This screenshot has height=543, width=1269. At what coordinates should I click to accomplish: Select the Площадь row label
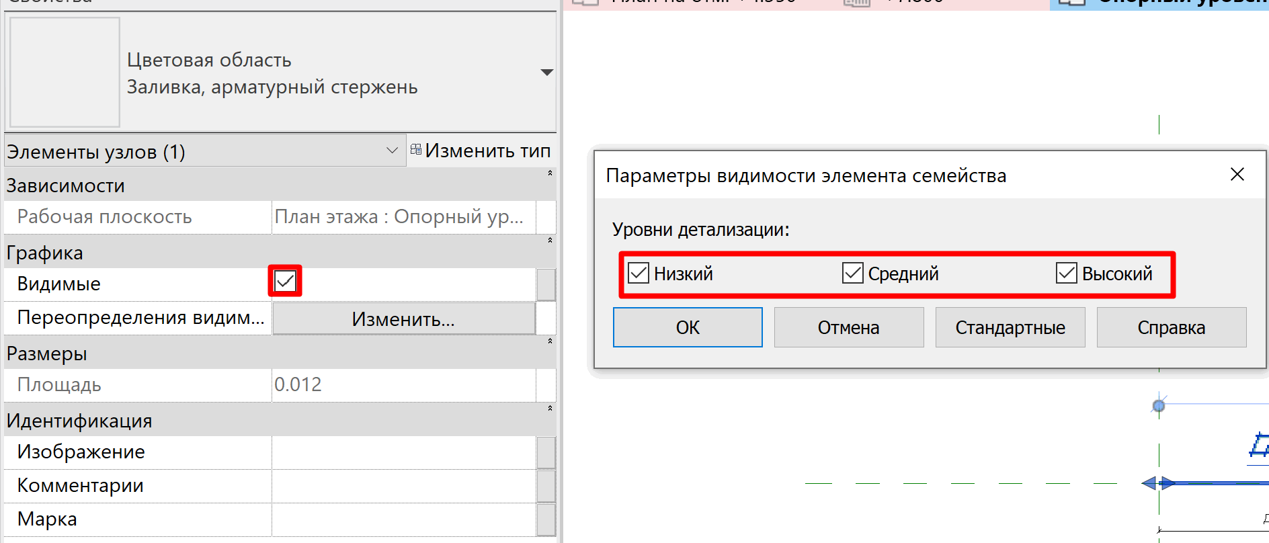[x=59, y=385]
